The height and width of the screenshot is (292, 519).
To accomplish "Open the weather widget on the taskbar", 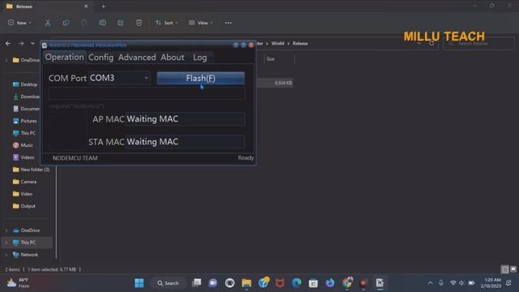I will point(19,283).
